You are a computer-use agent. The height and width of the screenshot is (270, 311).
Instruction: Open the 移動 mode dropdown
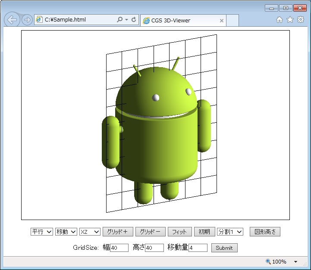pos(66,232)
